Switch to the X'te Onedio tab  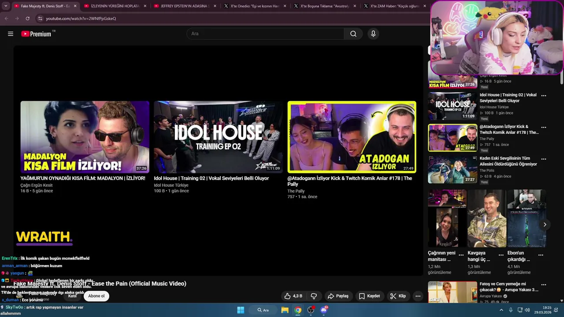pyautogui.click(x=255, y=6)
